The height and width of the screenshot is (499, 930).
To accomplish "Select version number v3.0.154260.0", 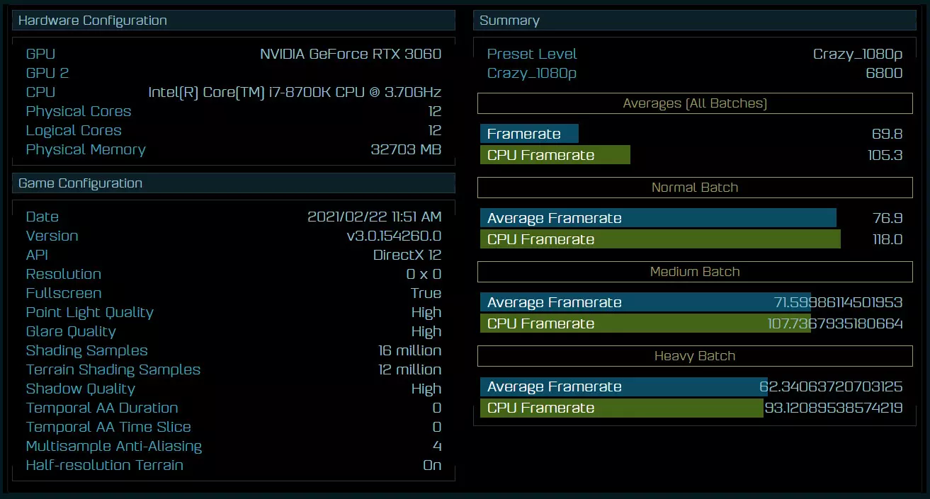I will [394, 236].
